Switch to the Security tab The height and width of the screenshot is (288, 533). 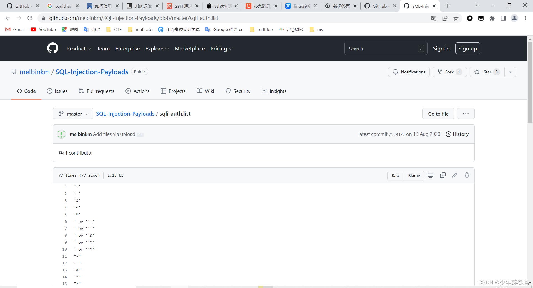[x=238, y=91]
